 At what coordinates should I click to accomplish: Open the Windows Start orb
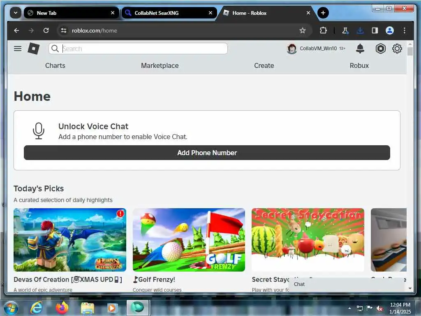[x=11, y=308]
